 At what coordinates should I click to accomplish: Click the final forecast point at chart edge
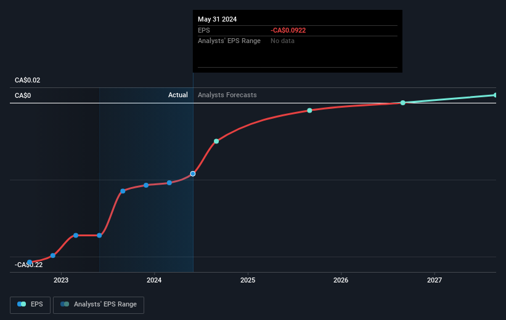tap(496, 95)
